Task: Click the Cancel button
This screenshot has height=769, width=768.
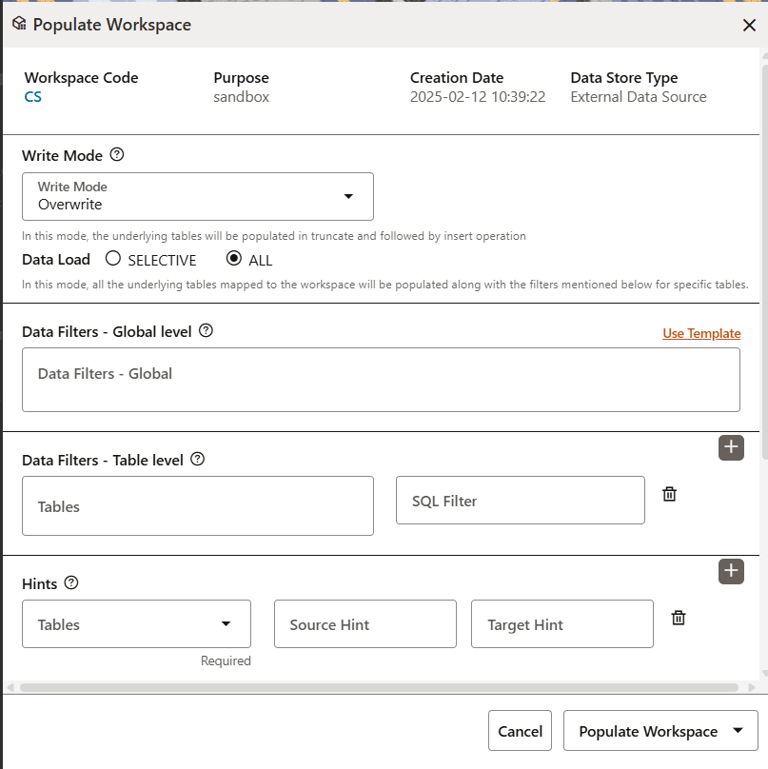Action: click(520, 731)
